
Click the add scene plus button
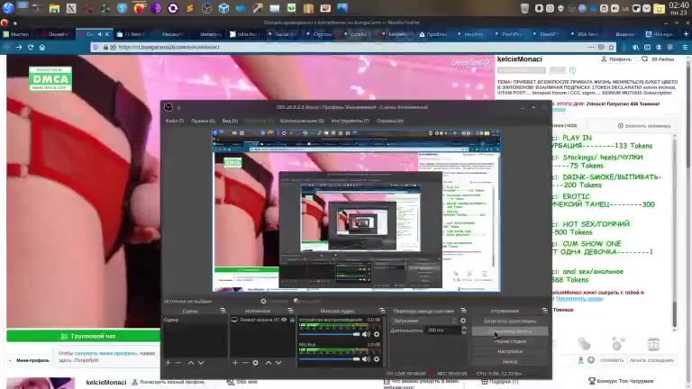(x=167, y=363)
